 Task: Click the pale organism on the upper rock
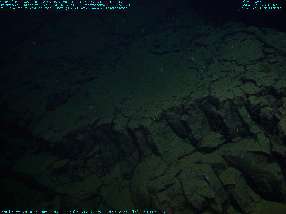(x=193, y=59)
